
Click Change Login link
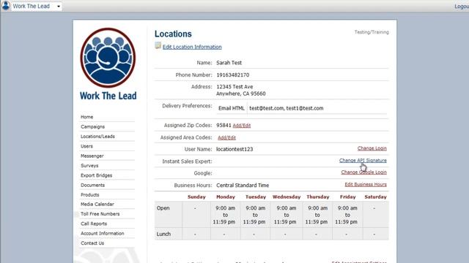pyautogui.click(x=372, y=148)
